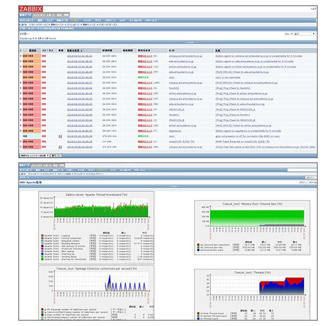Open ダッシュボード menu in upper window
This screenshot has width=336, height=326.
(x=26, y=21)
